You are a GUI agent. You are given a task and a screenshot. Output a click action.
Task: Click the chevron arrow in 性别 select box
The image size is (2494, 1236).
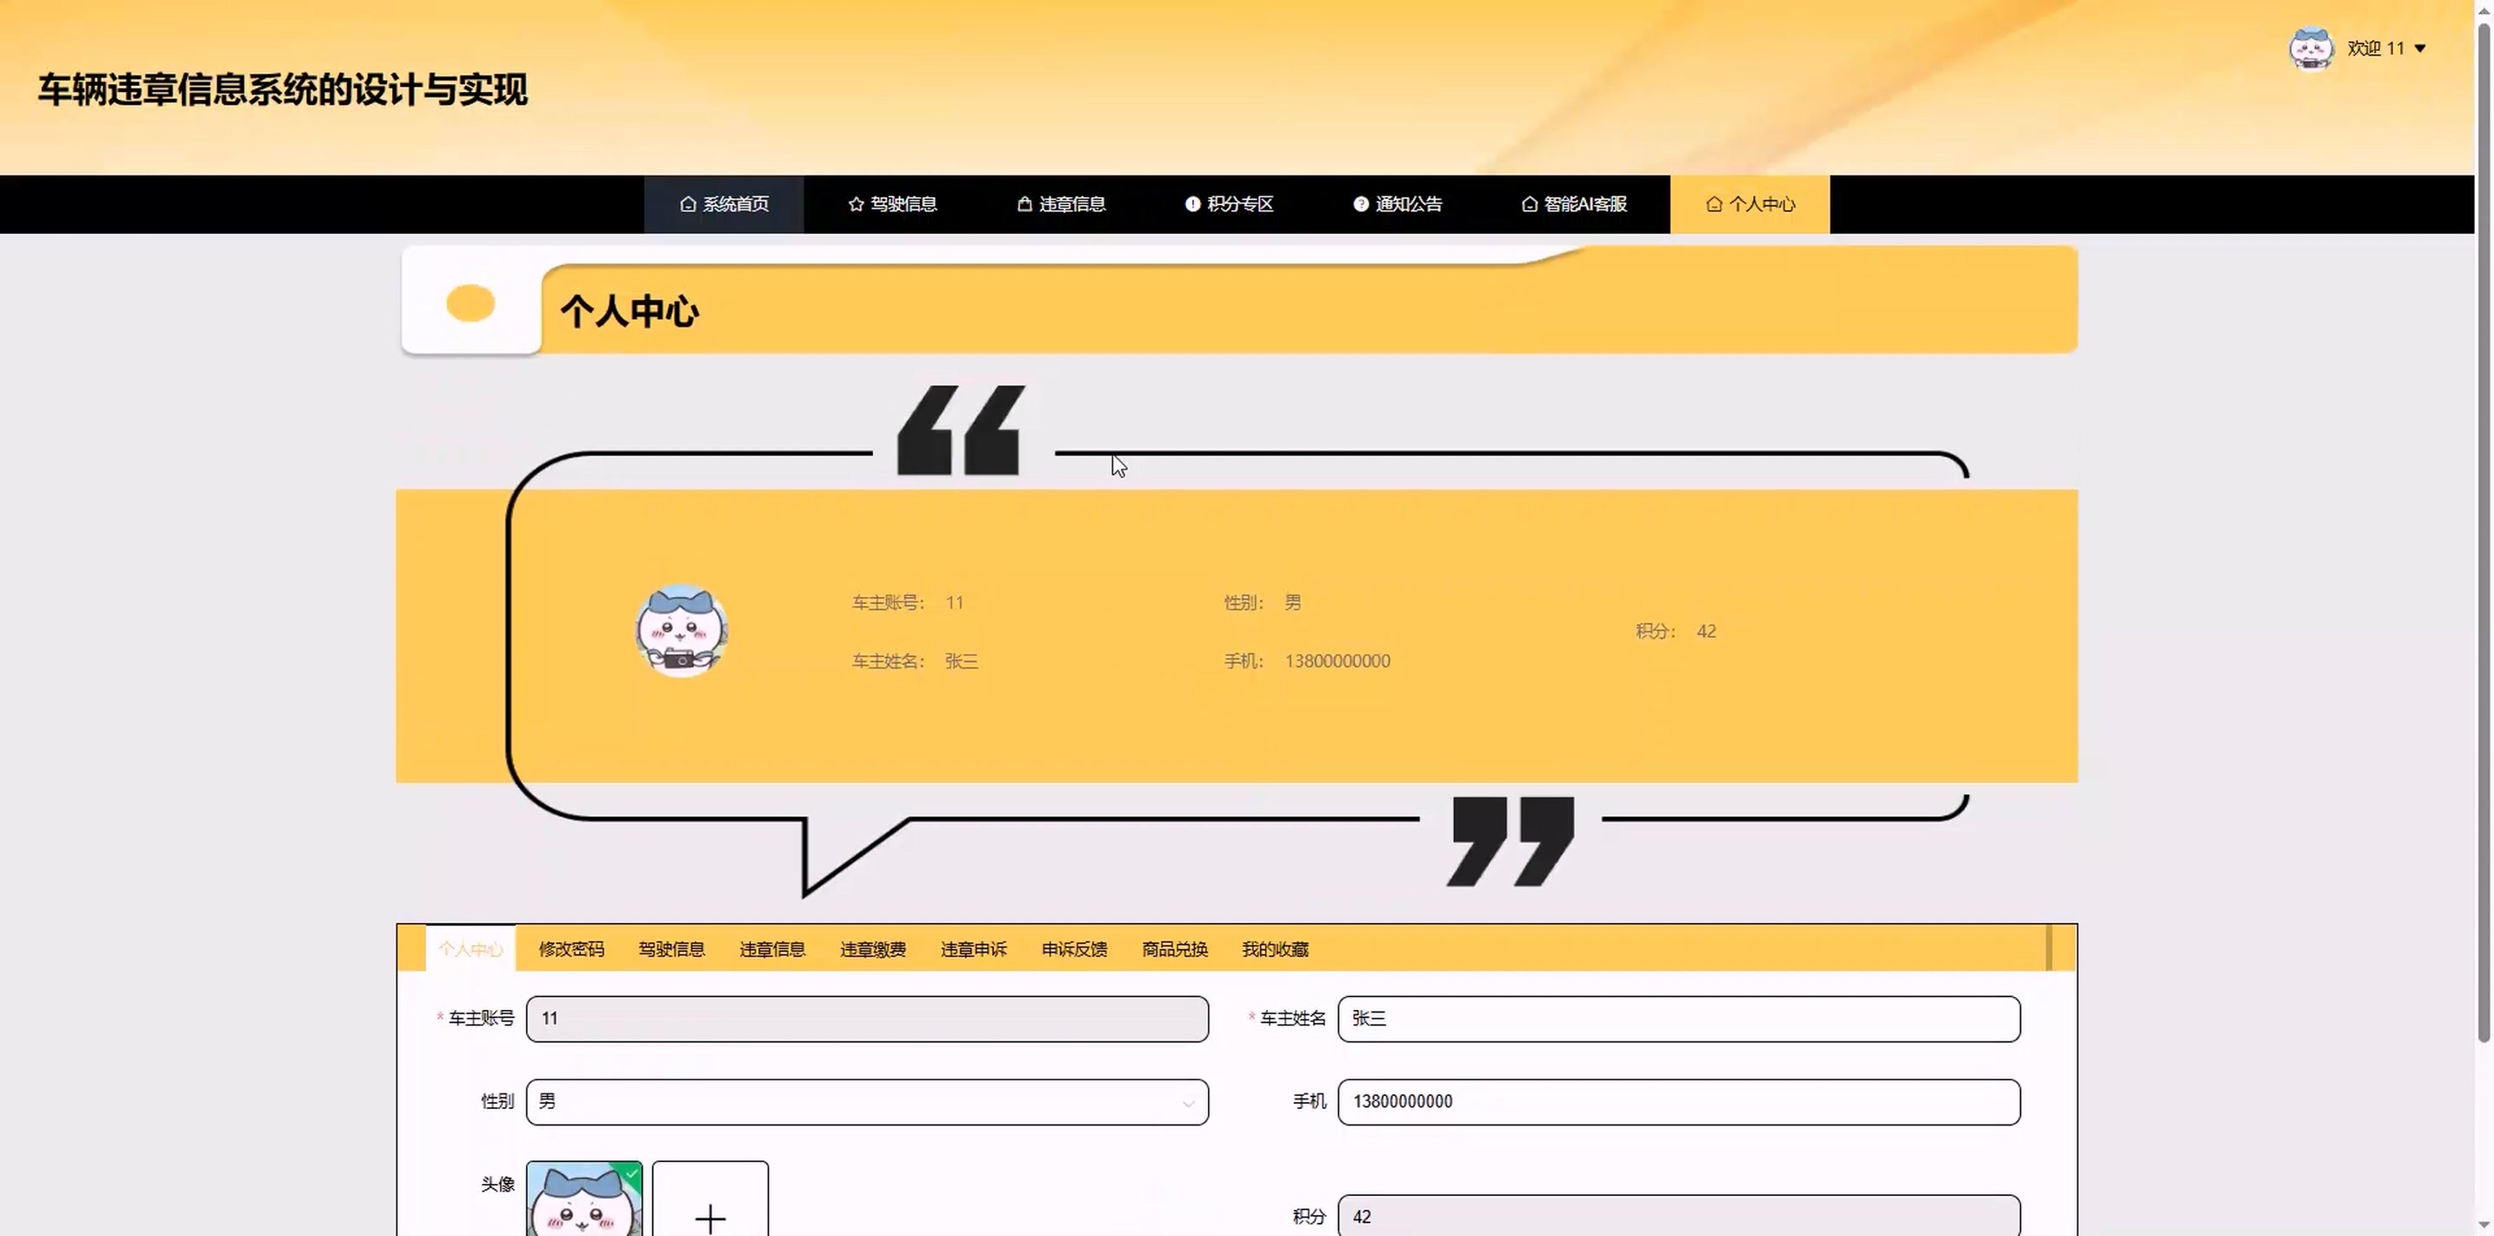pos(1188,1103)
